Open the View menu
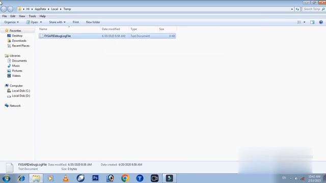Viewport: 326px width, 183px height. pos(22,16)
